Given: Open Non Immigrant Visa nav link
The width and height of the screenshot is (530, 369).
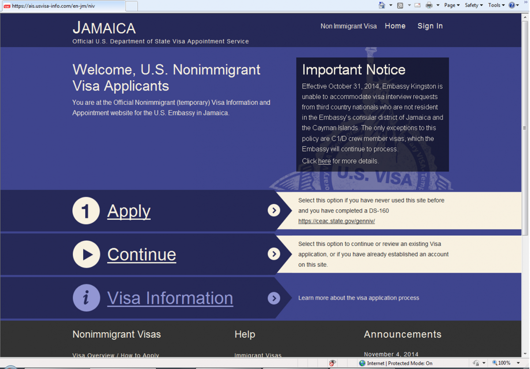Looking at the screenshot, I should 348,26.
